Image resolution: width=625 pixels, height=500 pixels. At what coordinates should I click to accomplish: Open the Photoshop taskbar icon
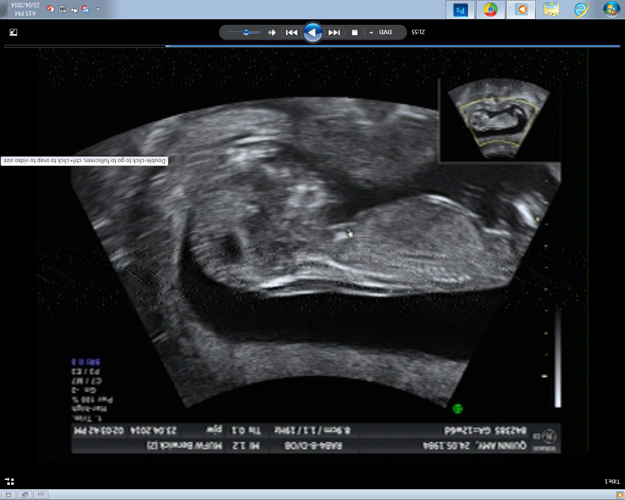(460, 10)
